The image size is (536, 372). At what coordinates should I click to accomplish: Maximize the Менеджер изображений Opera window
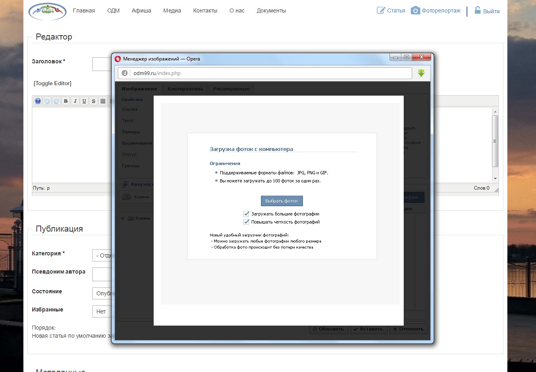tap(407, 57)
